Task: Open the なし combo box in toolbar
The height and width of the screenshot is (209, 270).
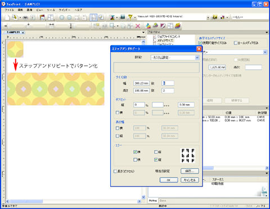Action: tap(250, 17)
